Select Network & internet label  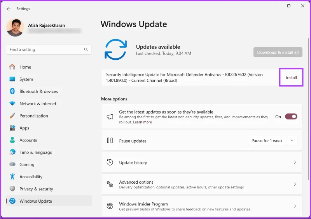[38, 103]
